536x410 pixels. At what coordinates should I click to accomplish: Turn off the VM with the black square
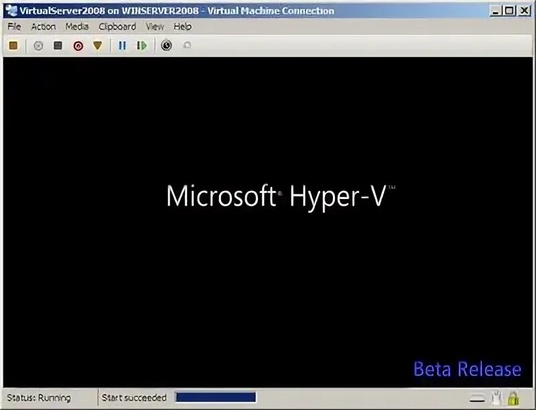(58, 46)
